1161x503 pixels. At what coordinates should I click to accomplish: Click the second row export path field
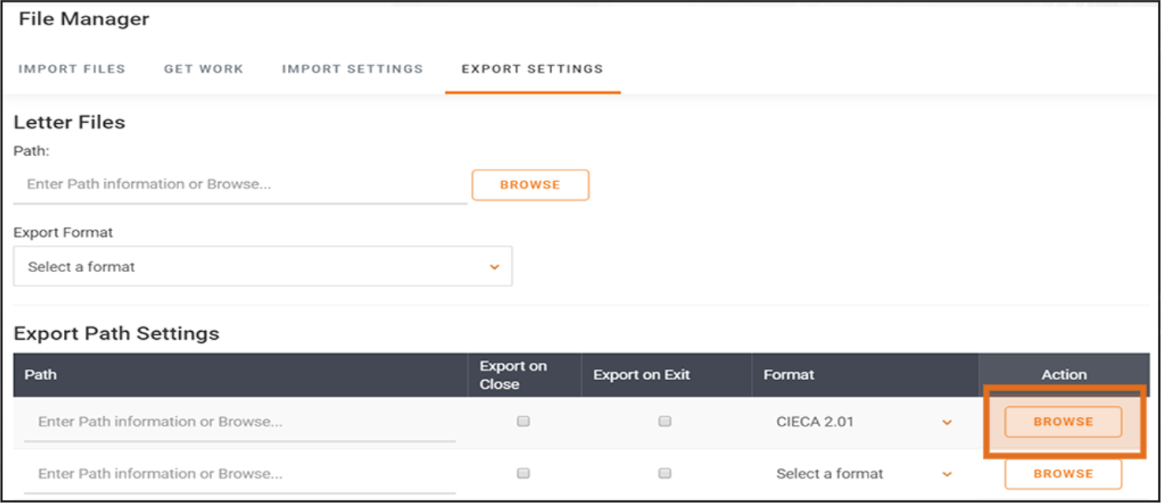[x=240, y=474]
